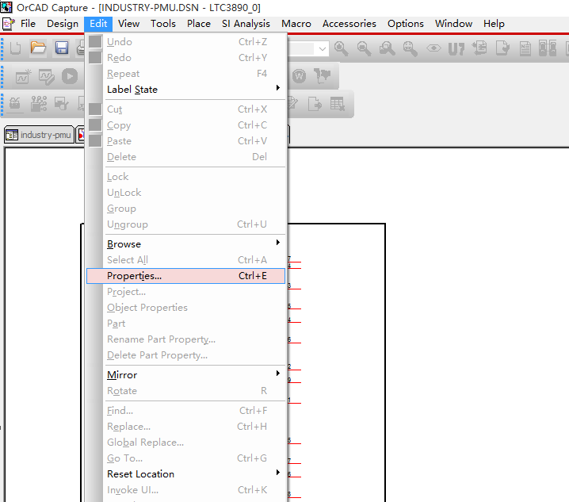Click the Back Annotate icon
The height and width of the screenshot is (502, 569).
pyautogui.click(x=479, y=48)
